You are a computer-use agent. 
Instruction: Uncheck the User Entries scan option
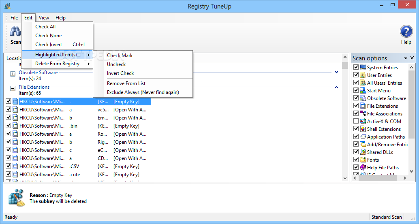pos(356,75)
